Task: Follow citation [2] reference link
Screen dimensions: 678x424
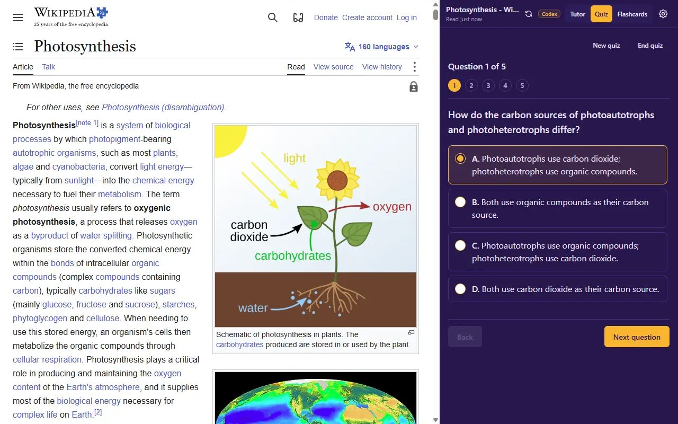Action: (98, 412)
